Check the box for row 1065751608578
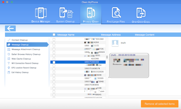The image size is (181, 109). point(54,69)
